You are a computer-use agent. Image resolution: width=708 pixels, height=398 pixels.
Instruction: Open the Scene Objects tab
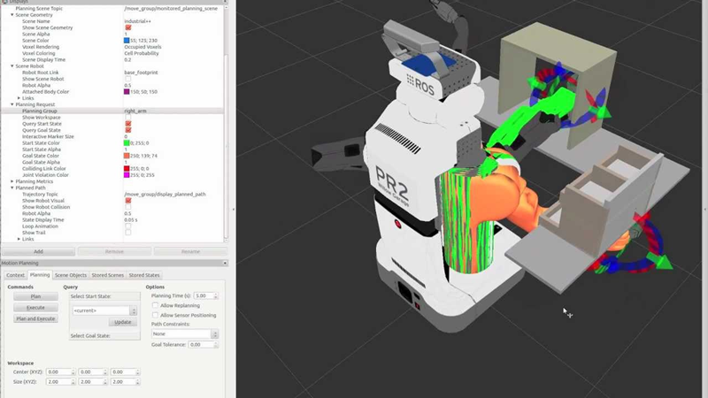pyautogui.click(x=71, y=275)
